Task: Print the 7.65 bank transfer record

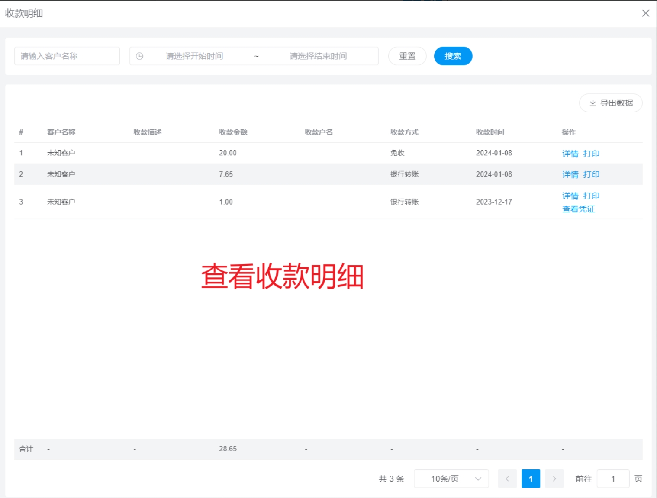Action: 591,174
